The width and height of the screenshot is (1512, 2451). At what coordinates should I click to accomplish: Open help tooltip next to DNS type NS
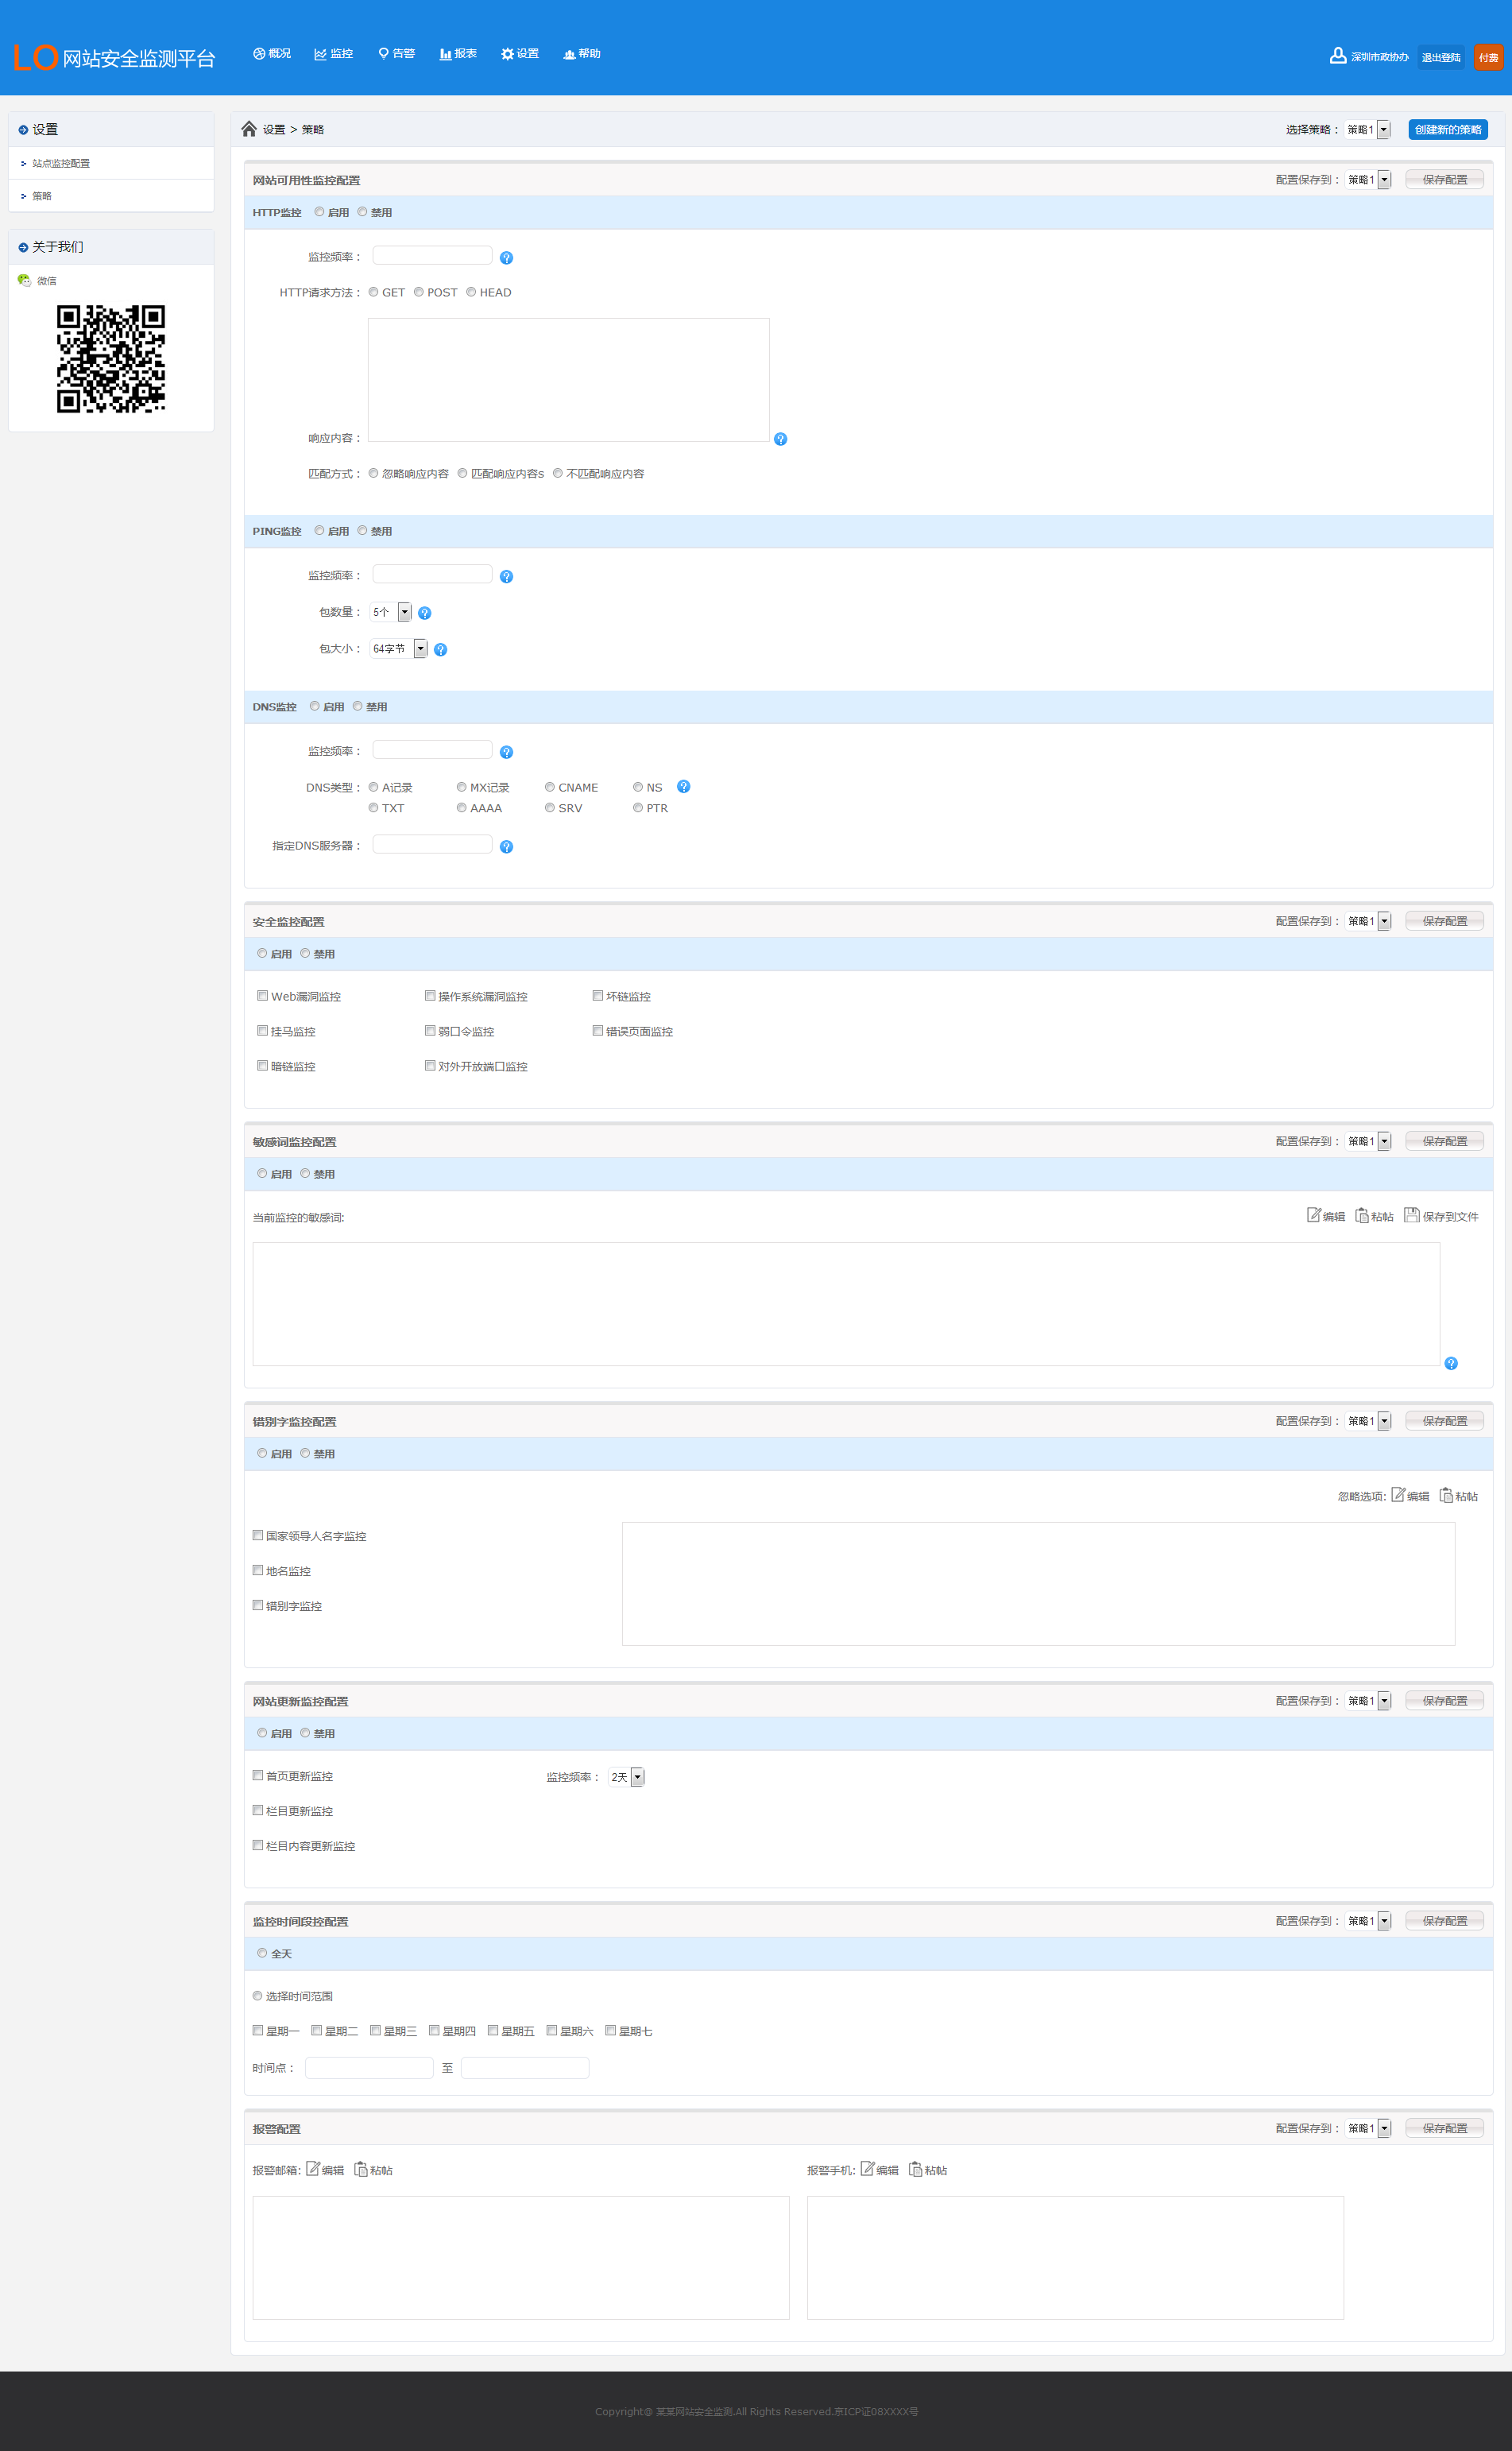click(683, 787)
